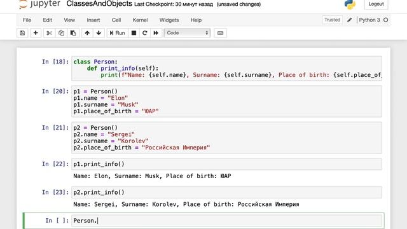The height and width of the screenshot is (229, 407).
Task: Restart the kernel
Action: (x=145, y=33)
